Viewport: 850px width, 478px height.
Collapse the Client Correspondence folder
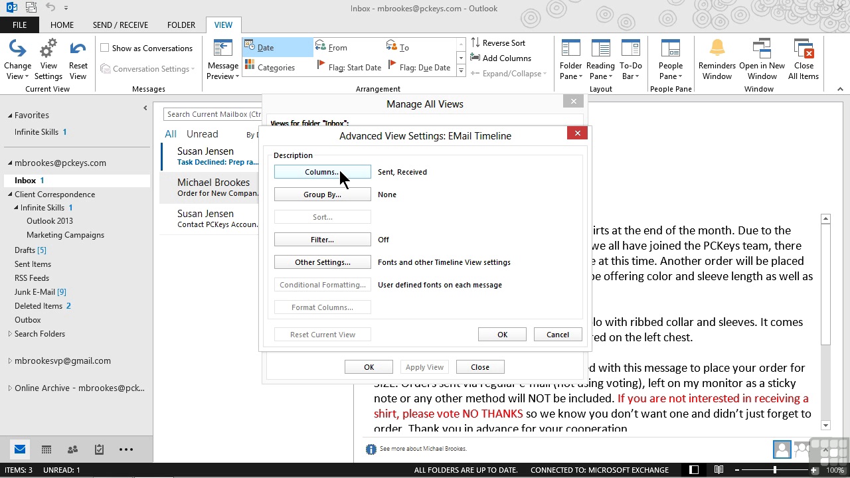(10, 195)
